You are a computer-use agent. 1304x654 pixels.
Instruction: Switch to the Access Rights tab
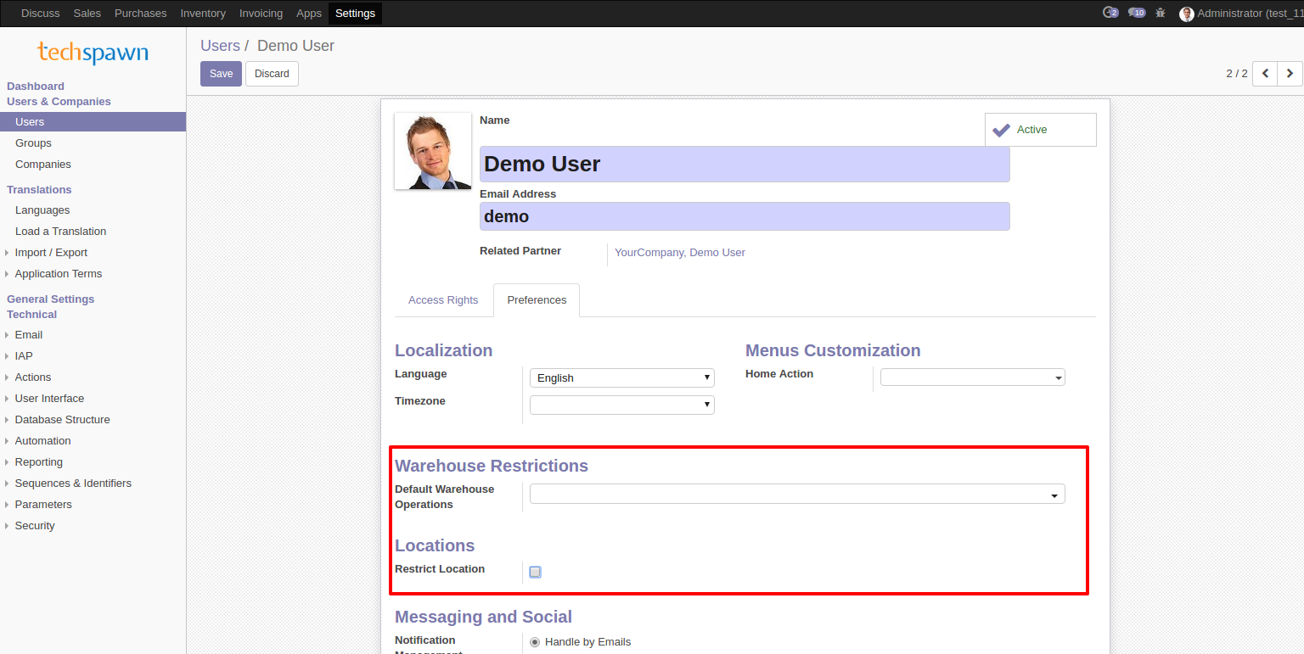pos(443,300)
